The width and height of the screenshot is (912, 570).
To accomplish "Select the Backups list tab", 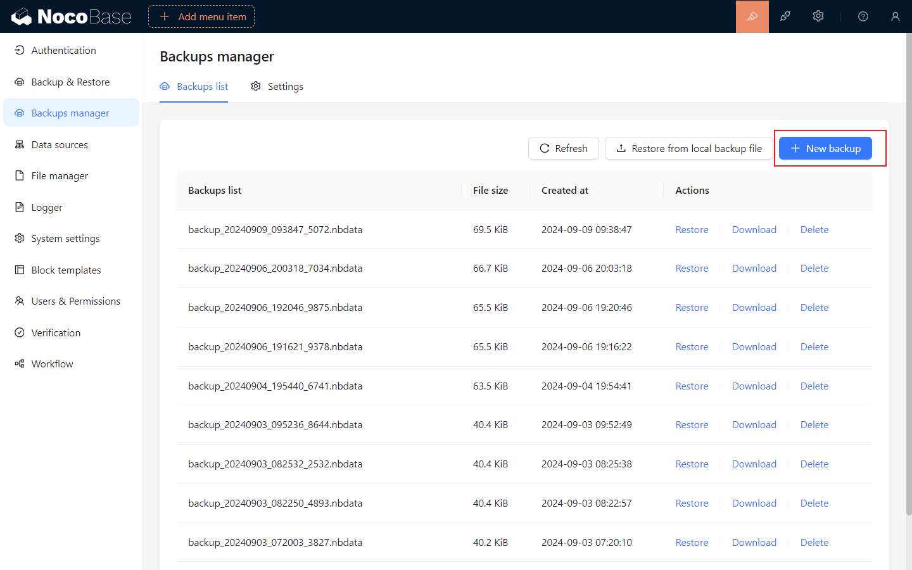I will tap(194, 87).
